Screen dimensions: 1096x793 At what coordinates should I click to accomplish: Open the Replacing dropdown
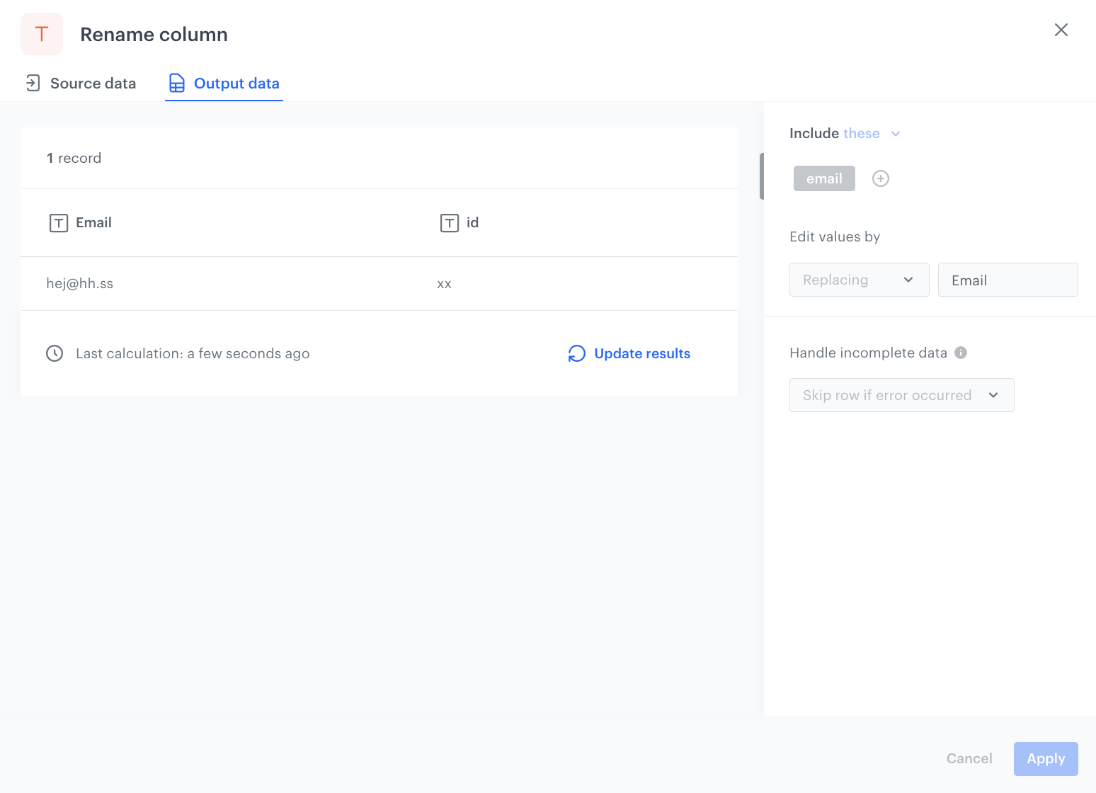click(x=859, y=280)
